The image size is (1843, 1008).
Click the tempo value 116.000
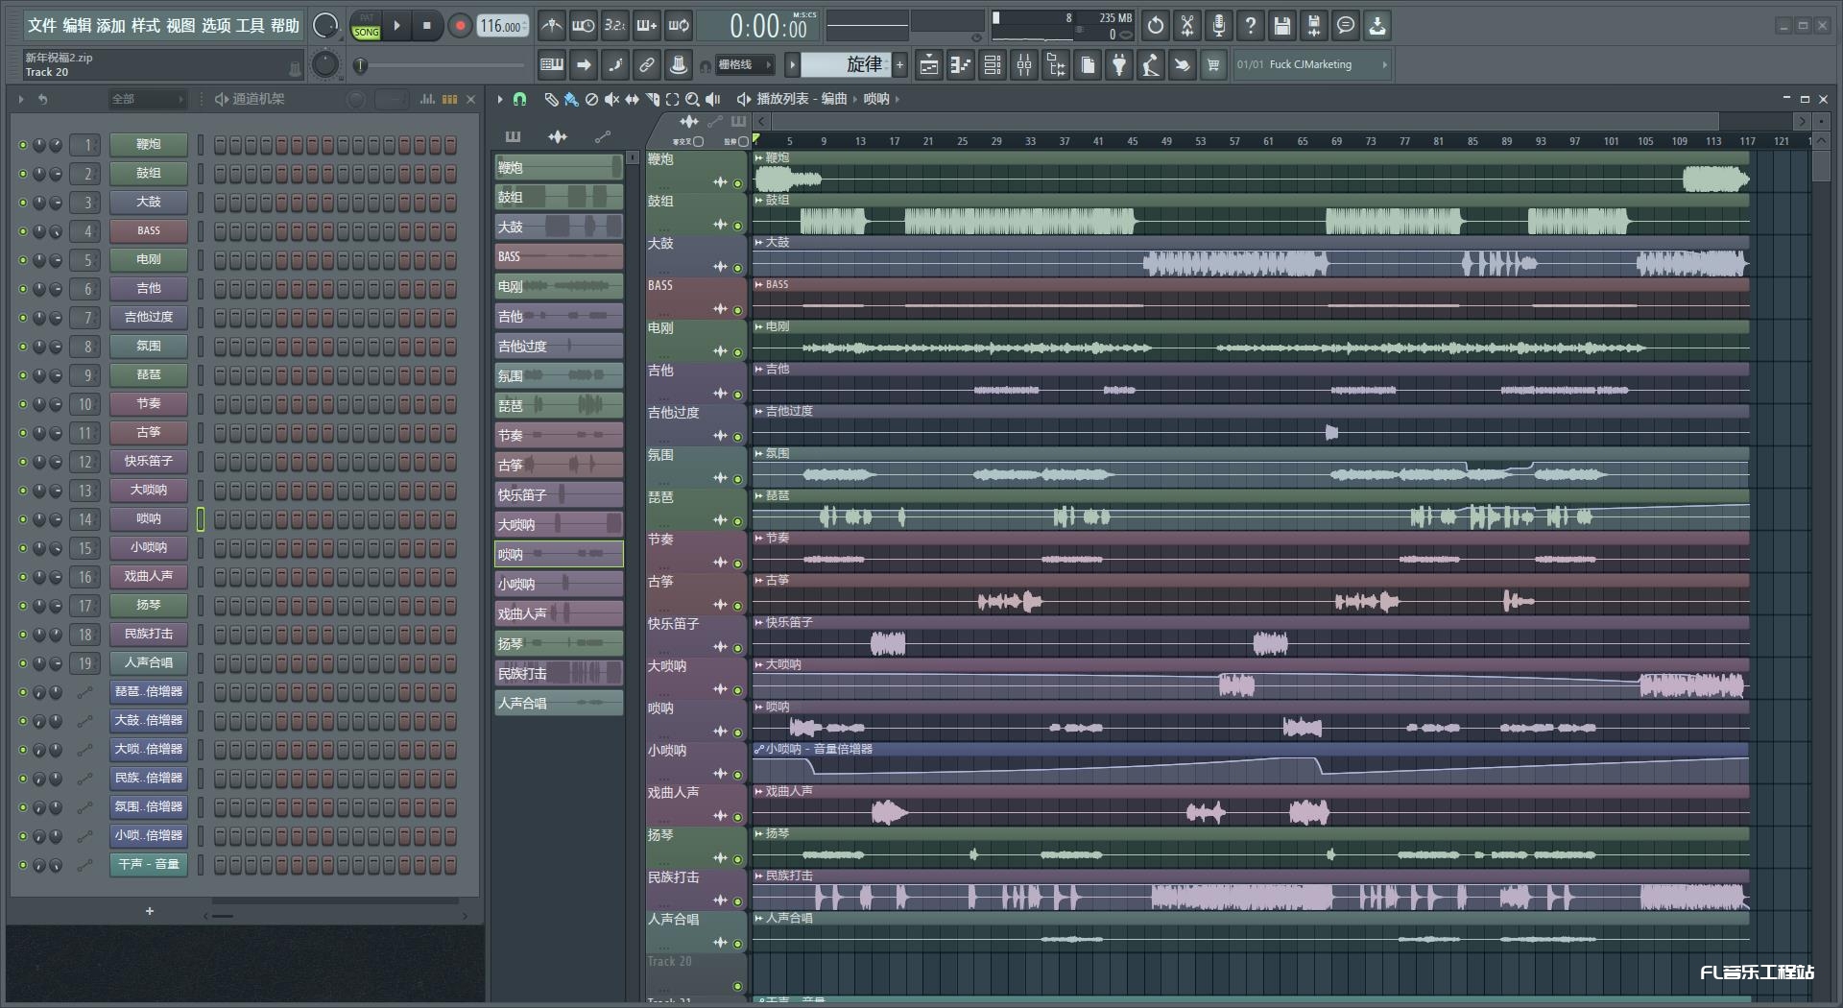[503, 26]
